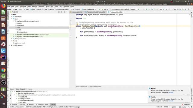Click the pin icon in Build panel sidebar

click(11, 98)
